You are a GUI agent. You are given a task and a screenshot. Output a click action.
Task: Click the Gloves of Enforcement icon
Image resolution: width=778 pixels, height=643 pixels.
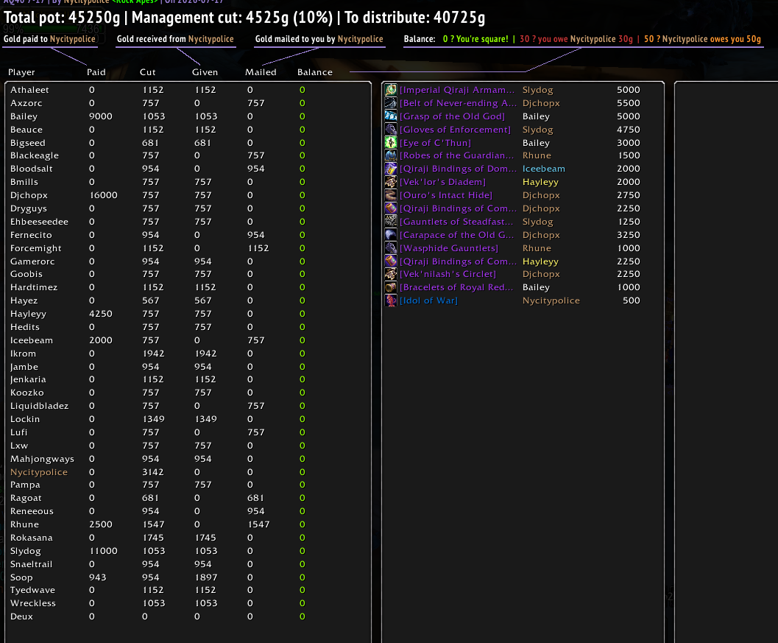391,129
